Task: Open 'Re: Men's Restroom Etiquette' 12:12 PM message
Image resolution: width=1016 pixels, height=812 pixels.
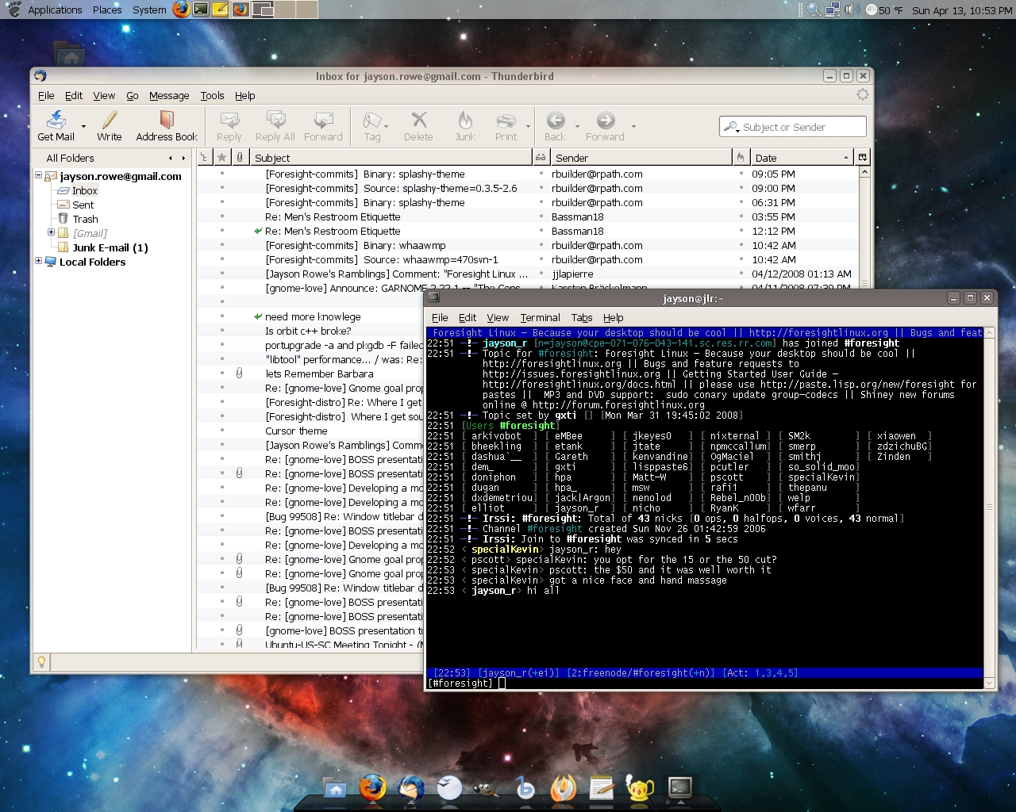Action: pos(333,231)
